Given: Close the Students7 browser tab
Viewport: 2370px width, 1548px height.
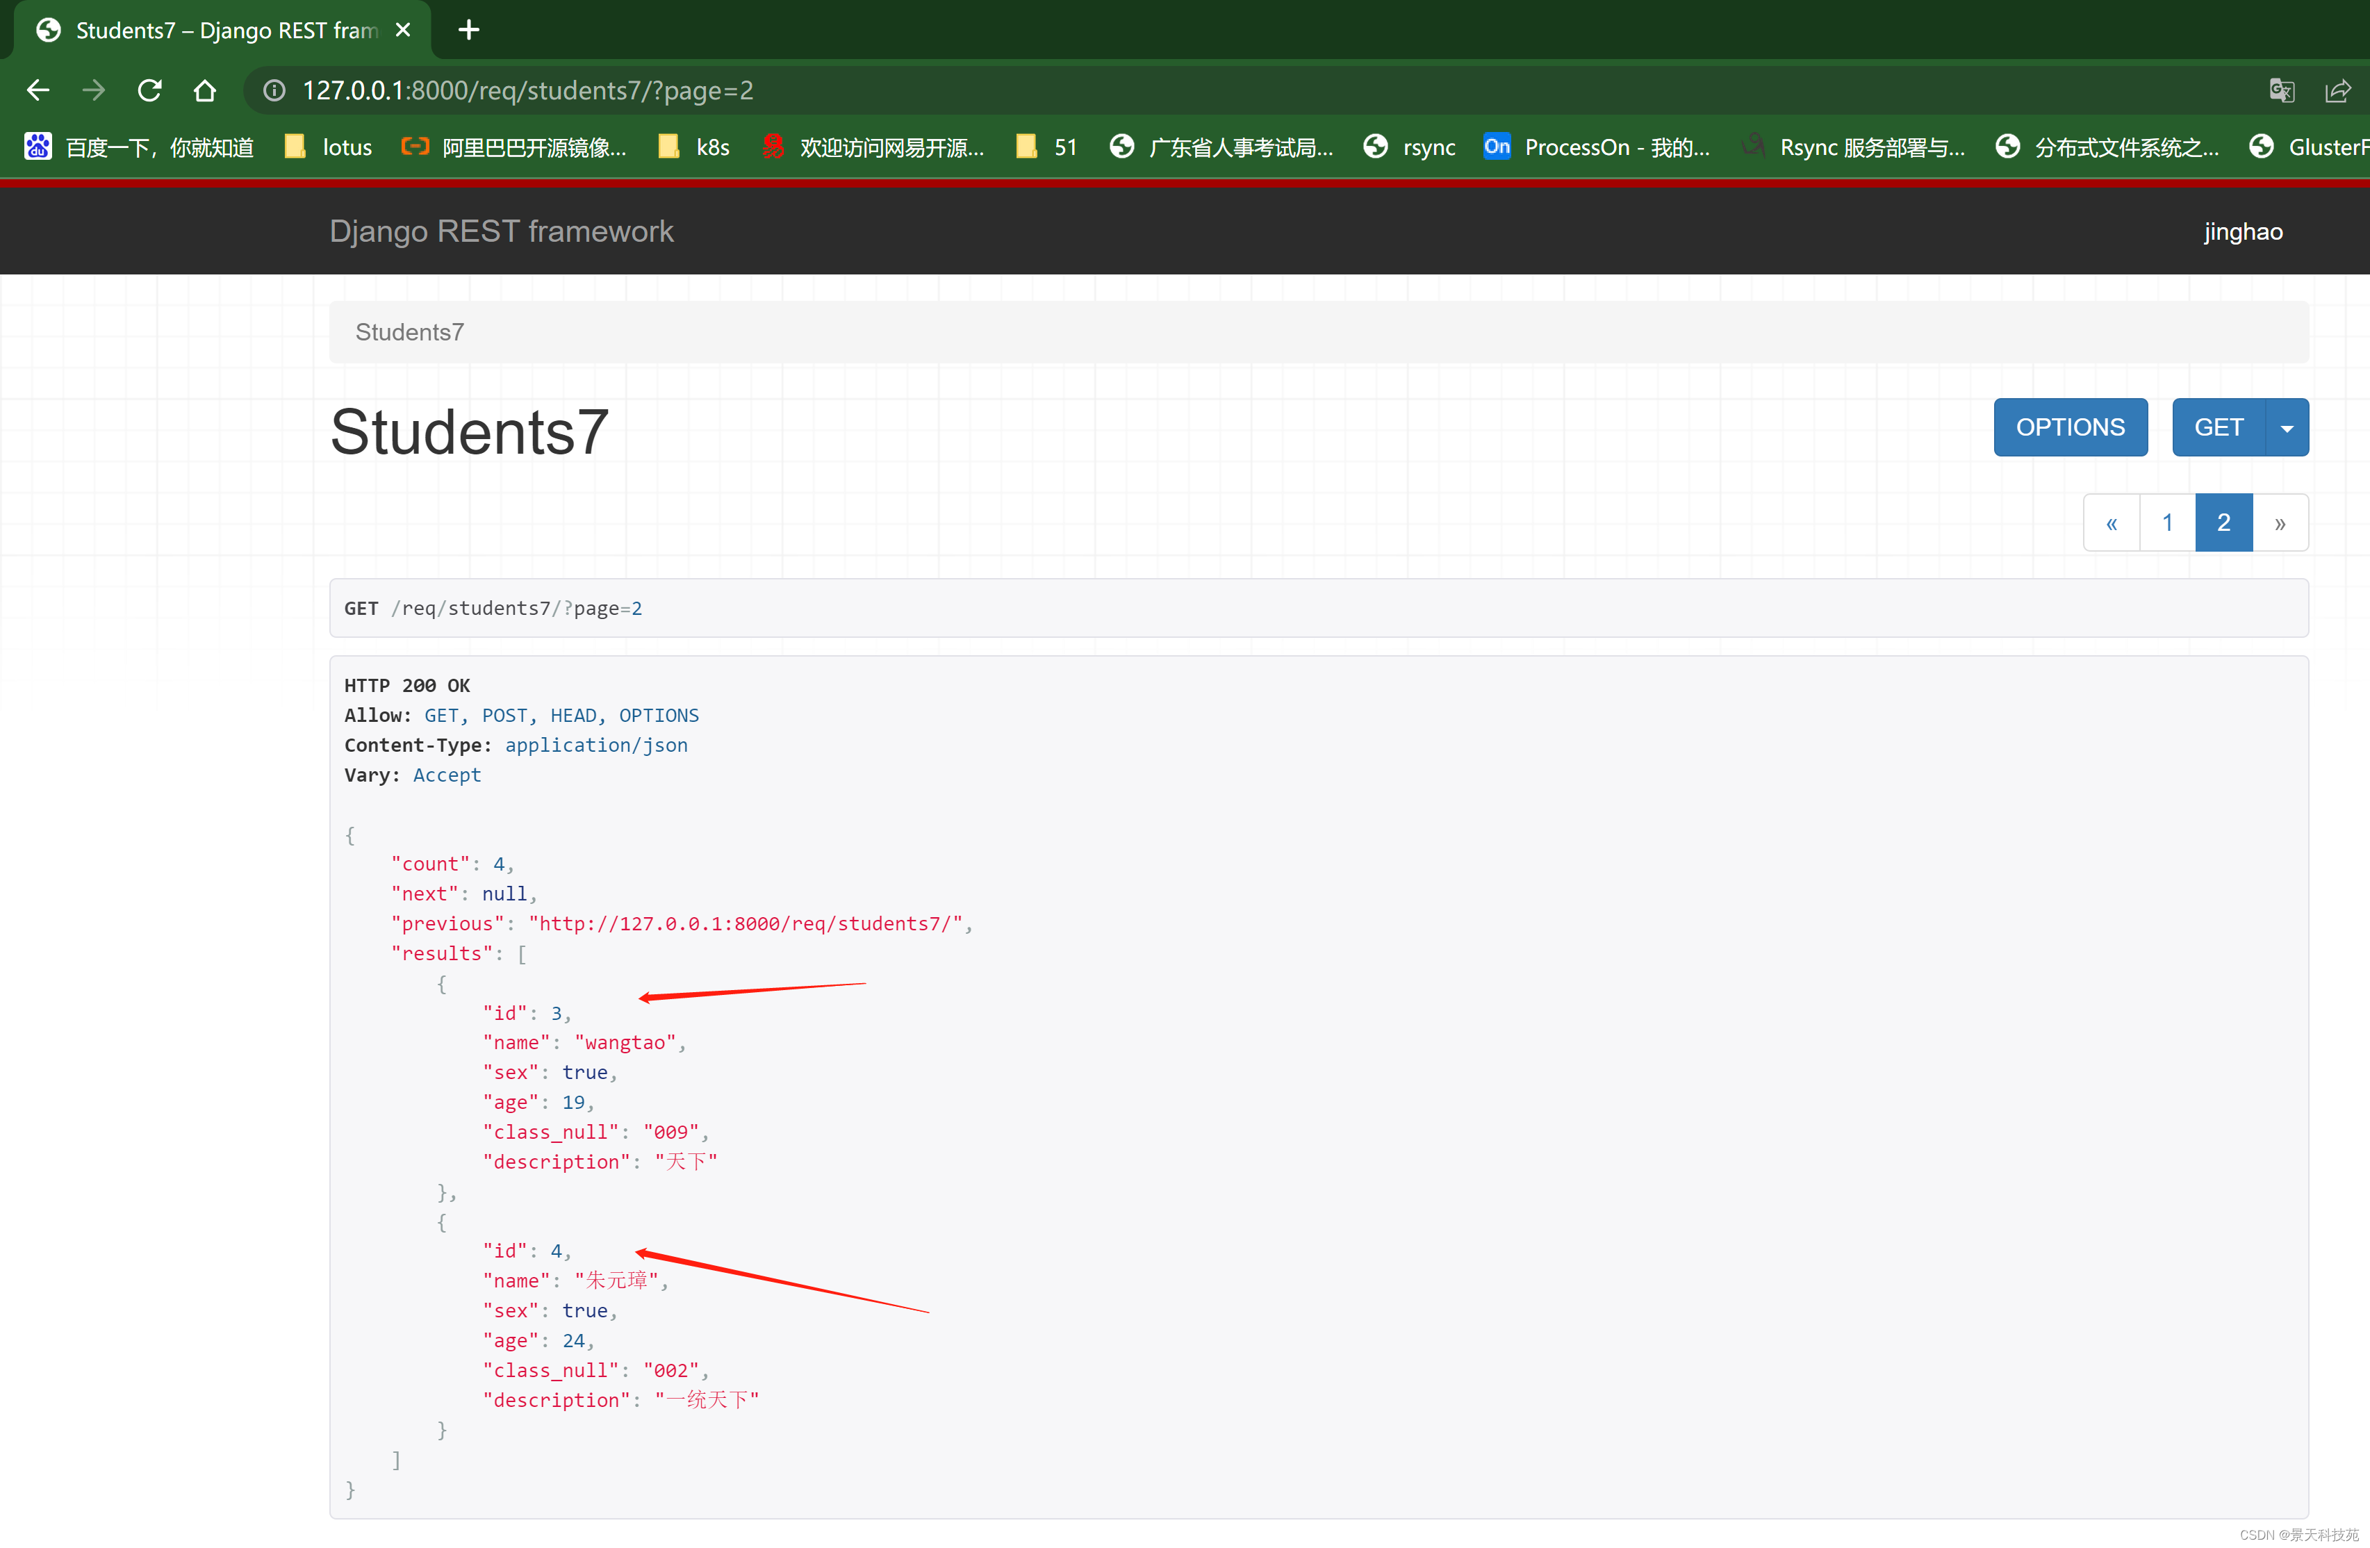Looking at the screenshot, I should (x=403, y=30).
